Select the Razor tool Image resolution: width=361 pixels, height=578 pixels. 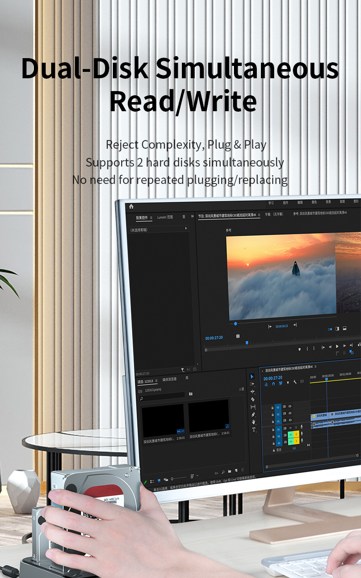tap(253, 399)
